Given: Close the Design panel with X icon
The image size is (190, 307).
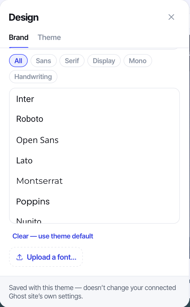Looking at the screenshot, I should (171, 17).
